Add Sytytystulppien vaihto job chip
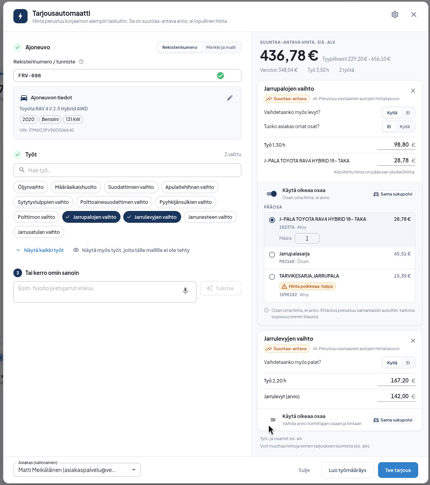 click(x=43, y=202)
